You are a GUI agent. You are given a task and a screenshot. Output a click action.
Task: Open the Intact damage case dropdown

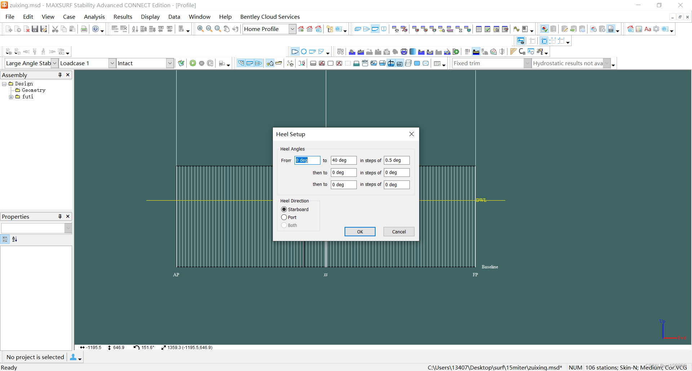tap(170, 63)
